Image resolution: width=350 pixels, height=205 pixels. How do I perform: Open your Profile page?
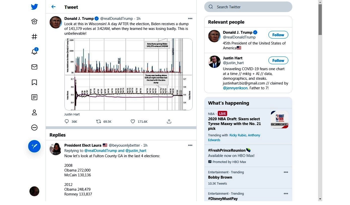point(34,112)
